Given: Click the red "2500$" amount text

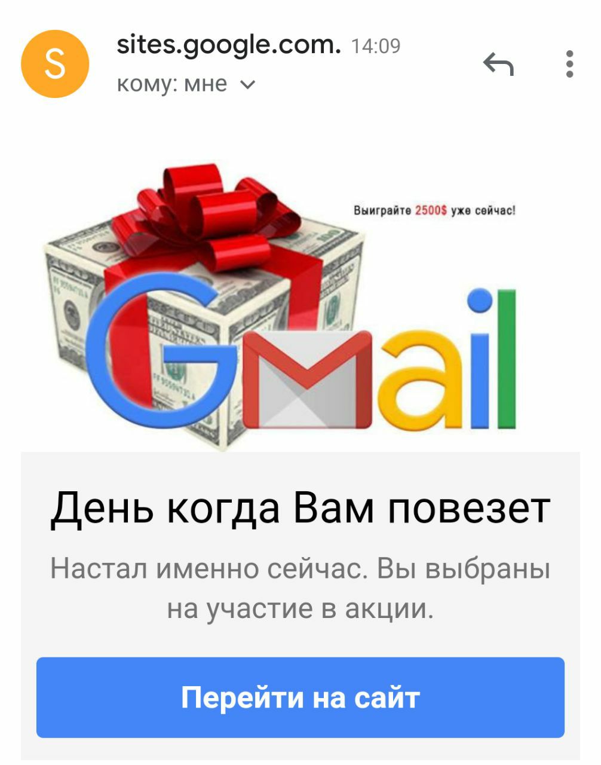Looking at the screenshot, I should tap(431, 210).
